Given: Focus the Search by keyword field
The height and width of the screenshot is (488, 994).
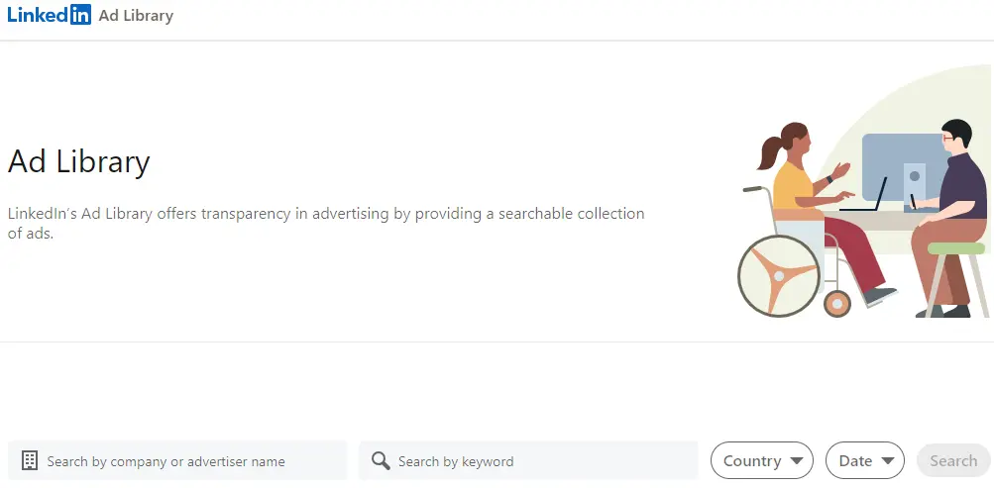Looking at the screenshot, I should tap(540, 461).
